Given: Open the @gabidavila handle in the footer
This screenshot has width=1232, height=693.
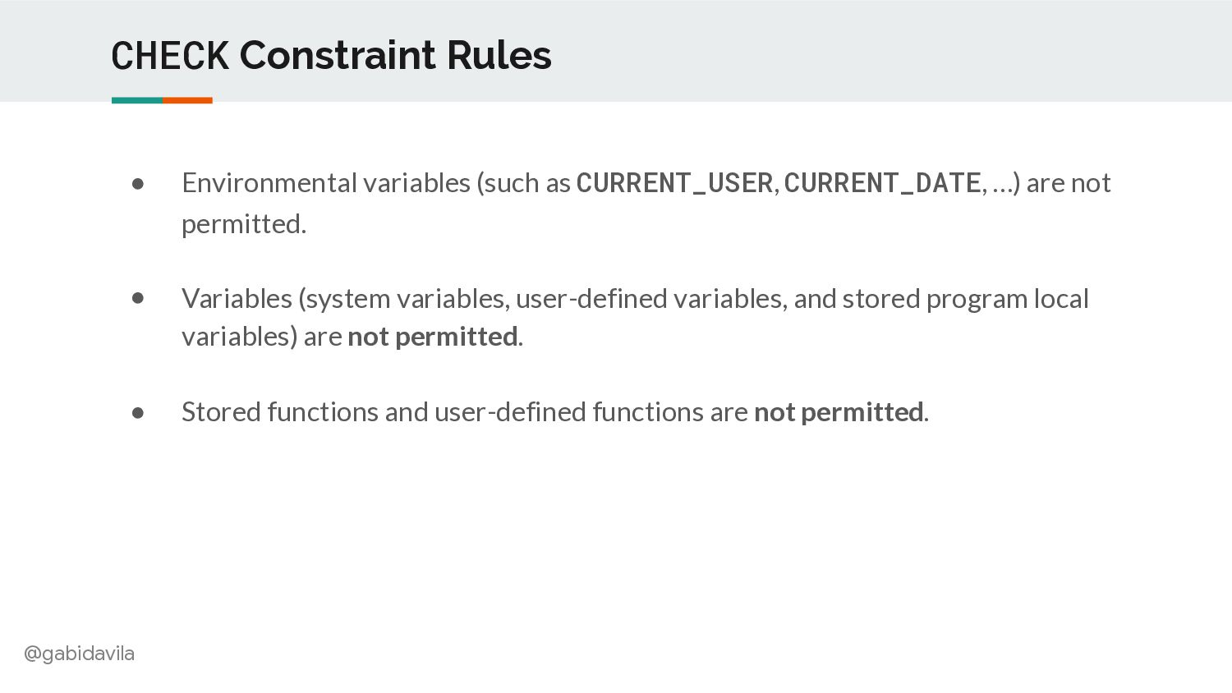Looking at the screenshot, I should click(x=79, y=654).
